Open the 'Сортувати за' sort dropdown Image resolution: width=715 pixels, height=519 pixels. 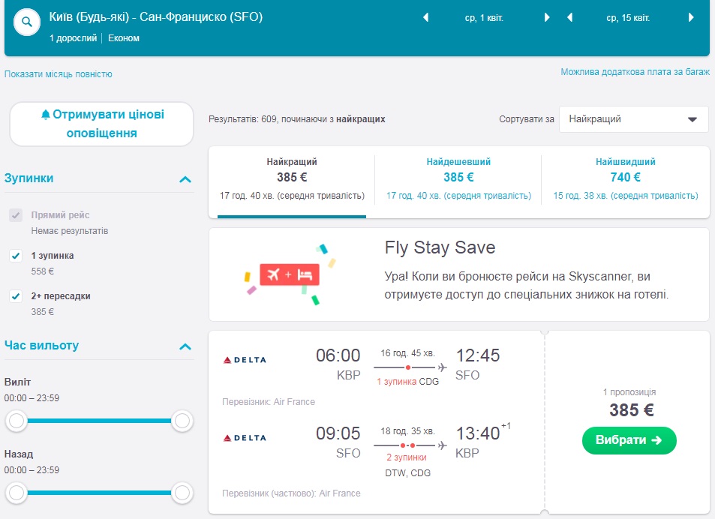tap(633, 119)
